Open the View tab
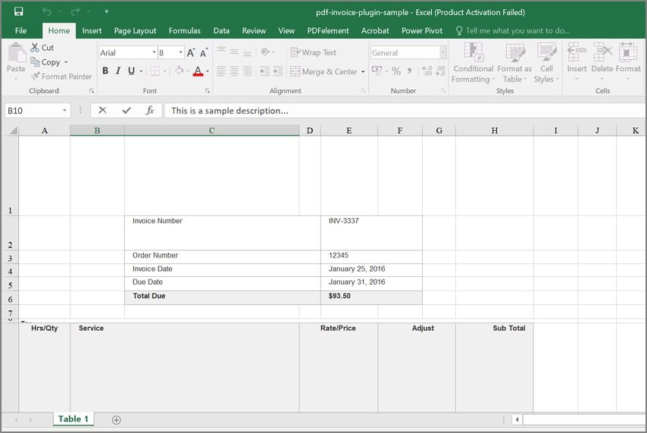 point(286,30)
